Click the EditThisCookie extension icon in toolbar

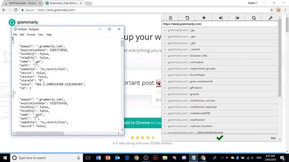click(278, 10)
